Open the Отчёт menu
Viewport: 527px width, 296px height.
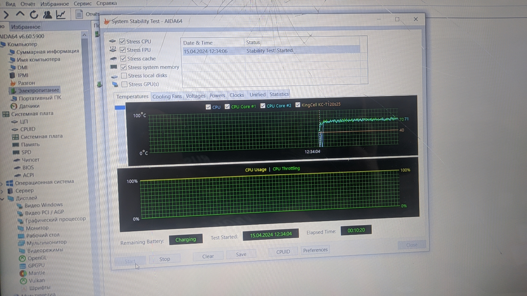click(x=27, y=4)
